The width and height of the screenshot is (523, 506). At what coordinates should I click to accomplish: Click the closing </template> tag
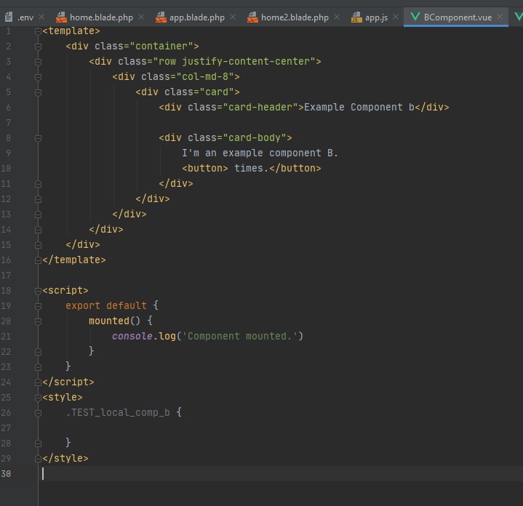74,260
